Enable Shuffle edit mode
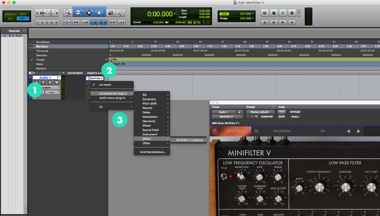The height and width of the screenshot is (216, 380). tap(10, 14)
